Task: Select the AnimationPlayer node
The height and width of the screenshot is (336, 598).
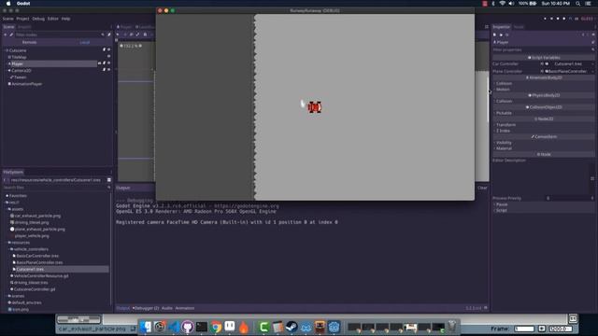Action: (x=27, y=84)
